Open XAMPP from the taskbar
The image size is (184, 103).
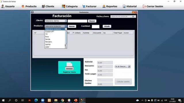pyautogui.click(x=49, y=100)
